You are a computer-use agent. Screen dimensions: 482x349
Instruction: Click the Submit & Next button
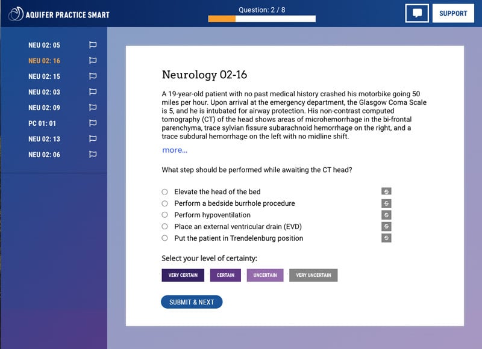tap(192, 302)
